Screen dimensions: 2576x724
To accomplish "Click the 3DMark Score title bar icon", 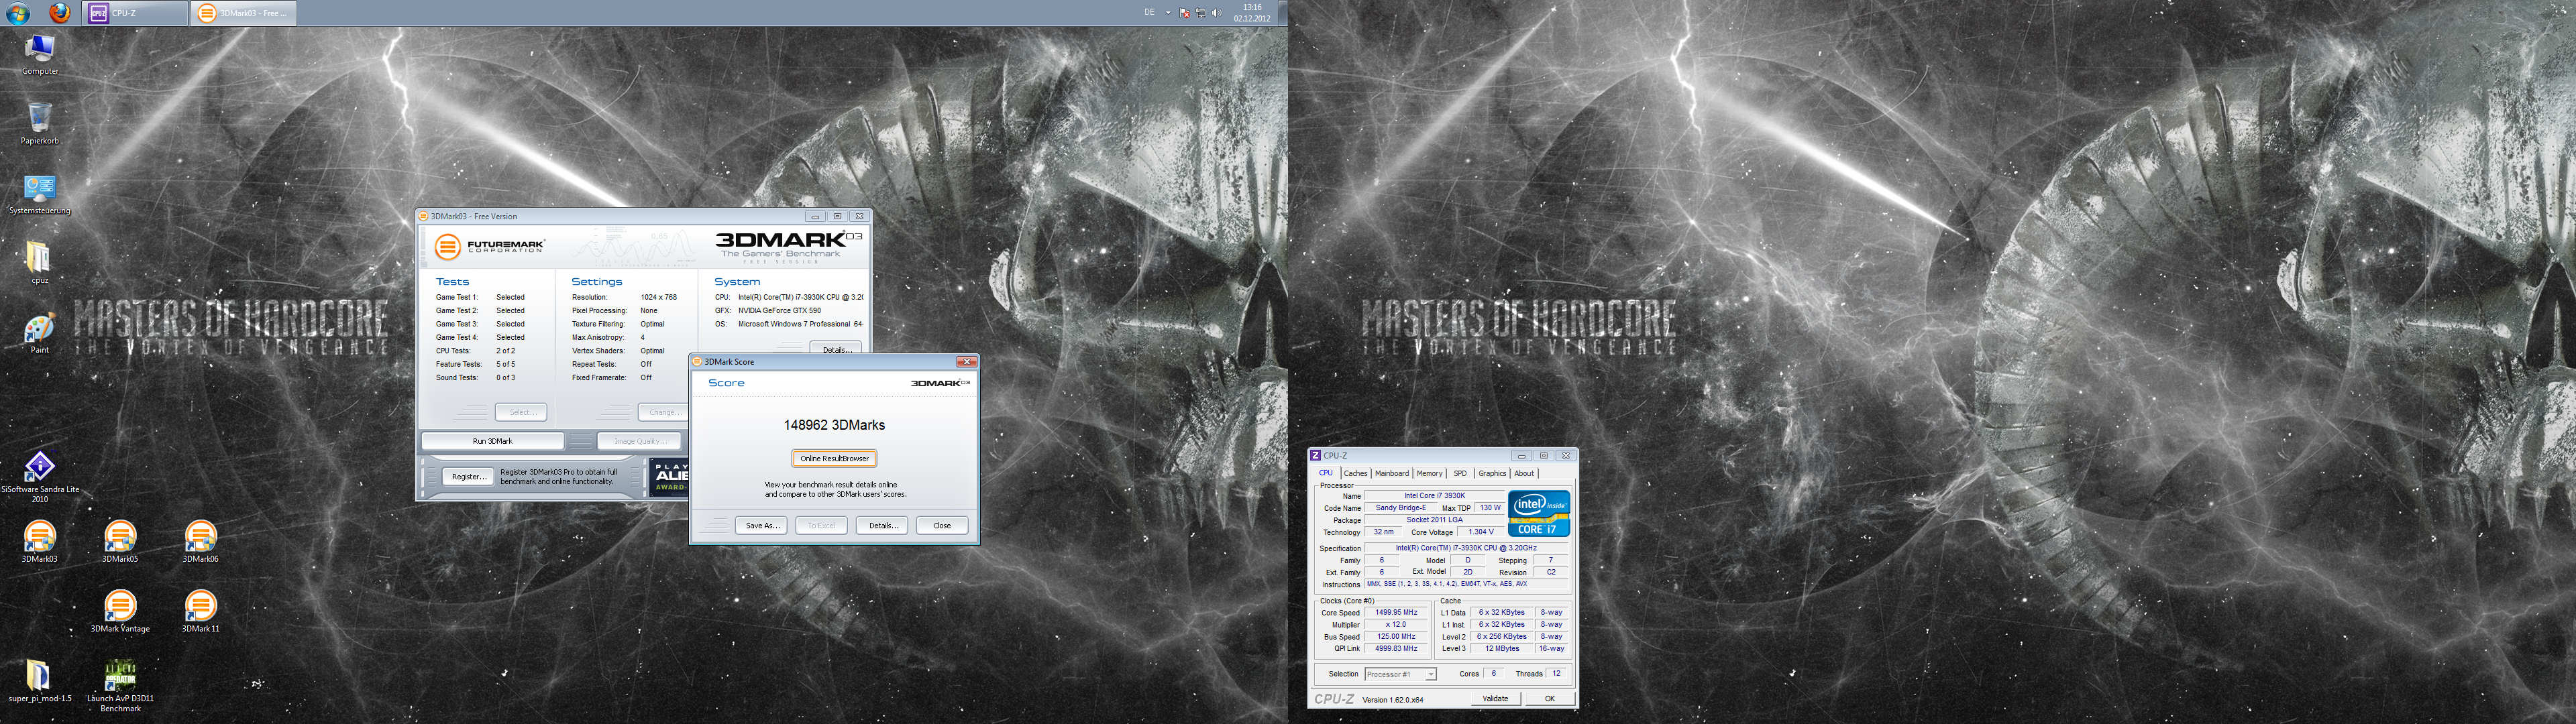I will click(697, 362).
